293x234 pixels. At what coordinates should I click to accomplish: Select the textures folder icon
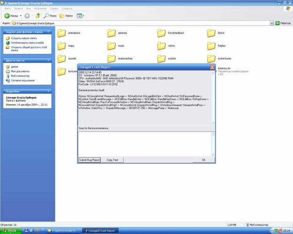click(61, 72)
